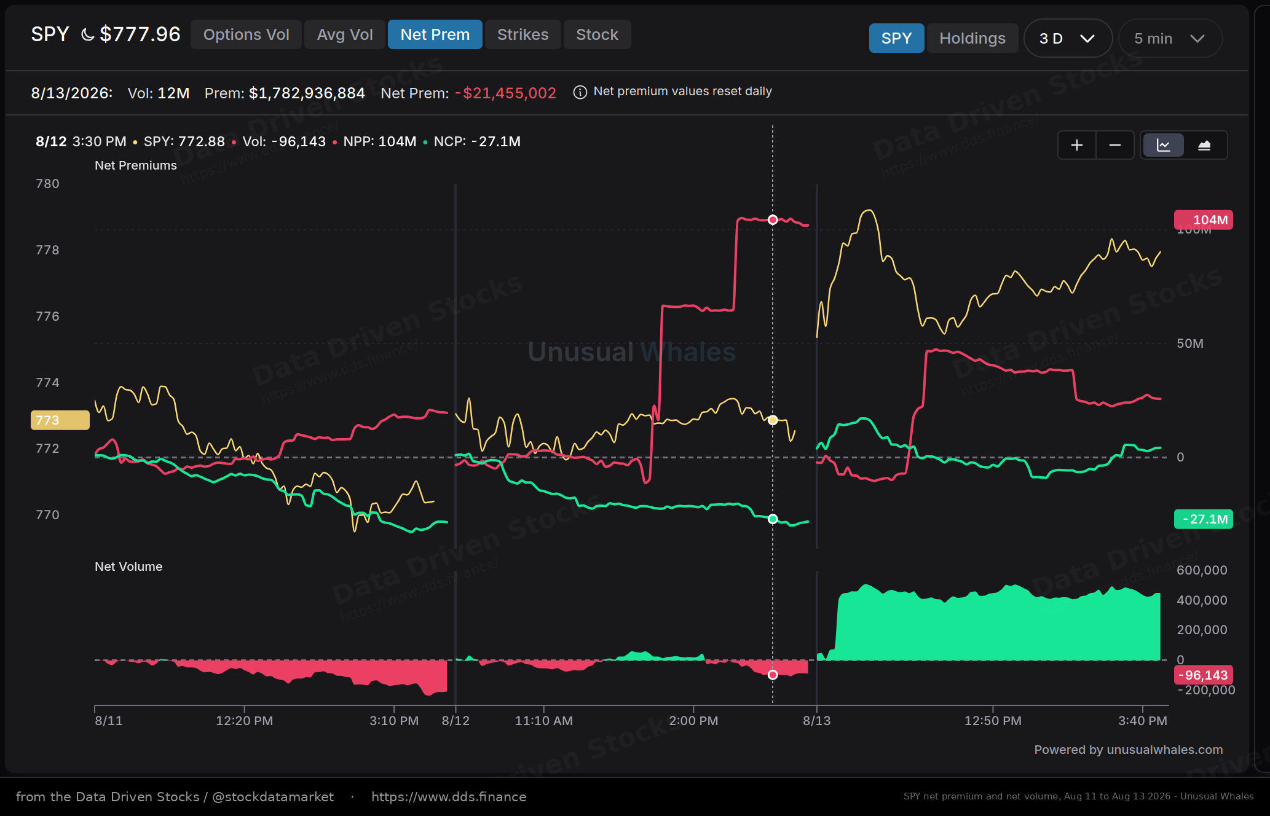Click the 770 price axis label

tap(47, 515)
